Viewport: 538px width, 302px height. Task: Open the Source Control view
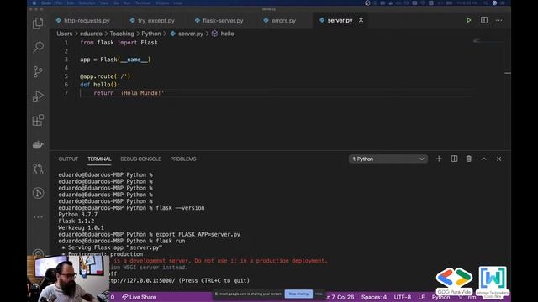click(38, 71)
